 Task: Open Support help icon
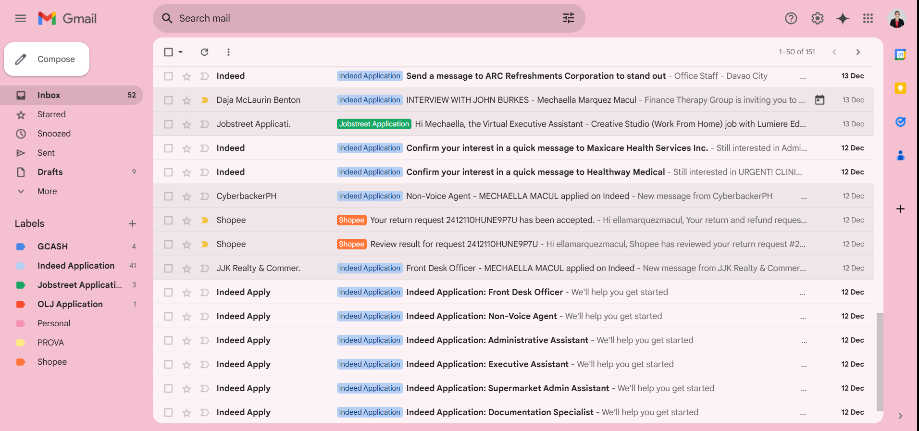(791, 18)
